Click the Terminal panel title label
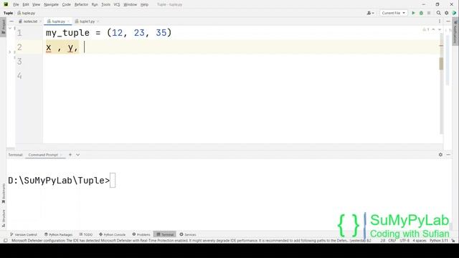The width and height of the screenshot is (459, 258). pyautogui.click(x=15, y=155)
